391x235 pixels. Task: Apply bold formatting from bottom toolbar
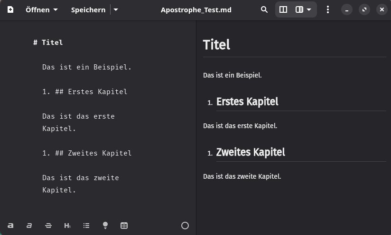(x=10, y=226)
